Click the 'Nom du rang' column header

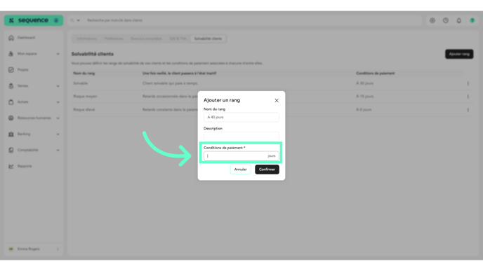[x=84, y=74]
